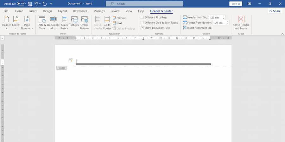Screen dimensions: 285x142
Task: Toggle the AutoSave switch
Action: (21, 3)
